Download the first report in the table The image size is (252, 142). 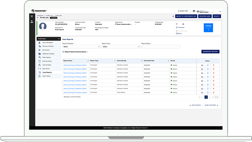pyautogui.click(x=205, y=65)
